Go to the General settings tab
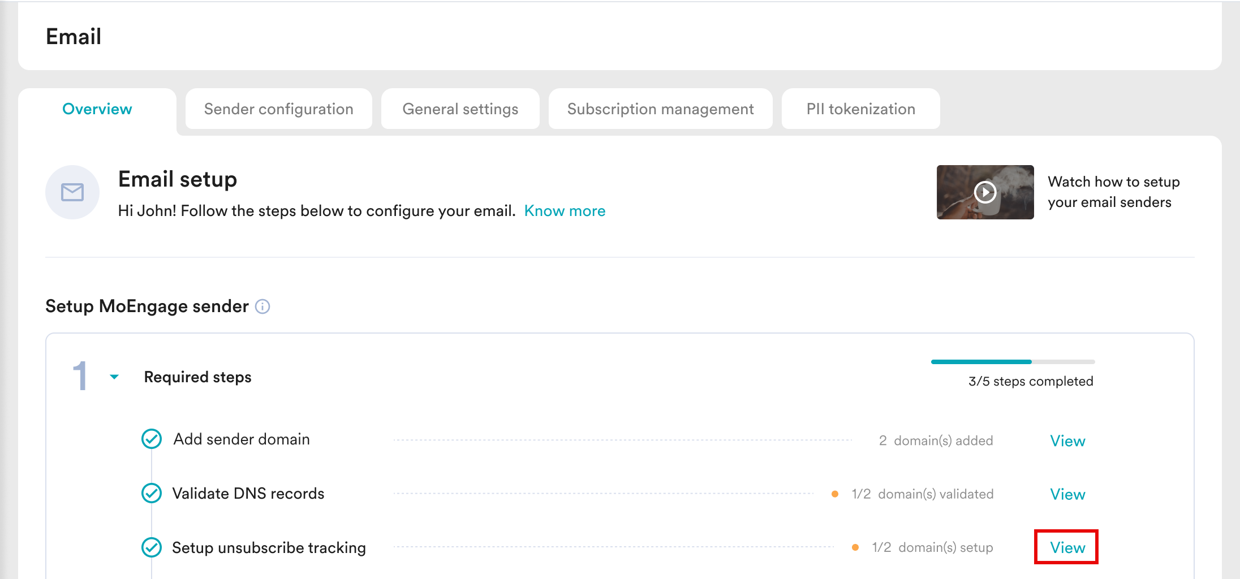This screenshot has height=579, width=1240. 460,109
